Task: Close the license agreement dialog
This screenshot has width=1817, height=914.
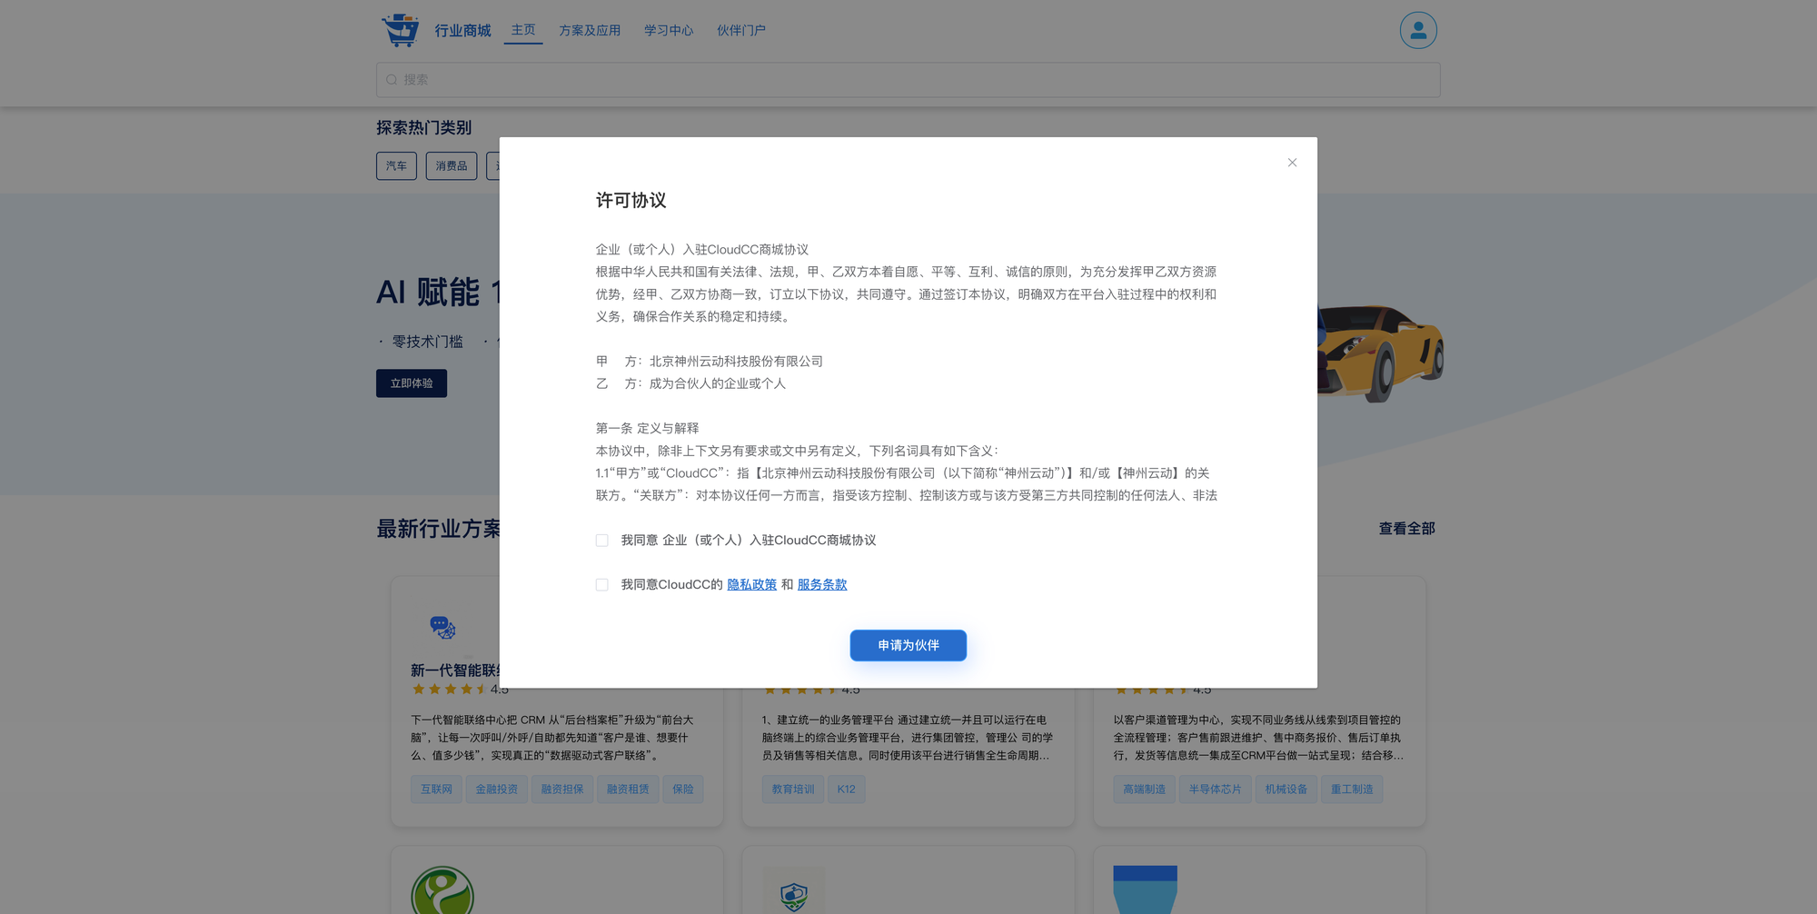Action: click(1292, 163)
